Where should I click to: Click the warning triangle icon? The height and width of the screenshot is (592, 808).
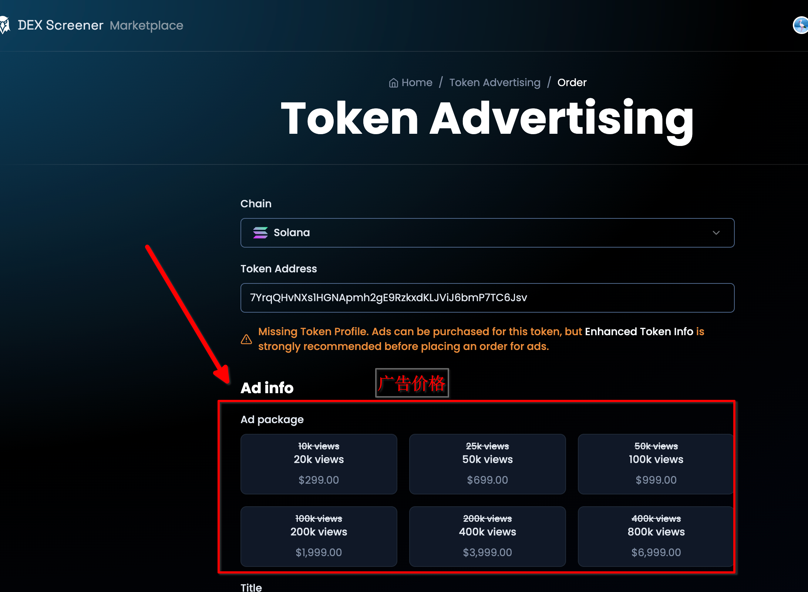pyautogui.click(x=246, y=339)
